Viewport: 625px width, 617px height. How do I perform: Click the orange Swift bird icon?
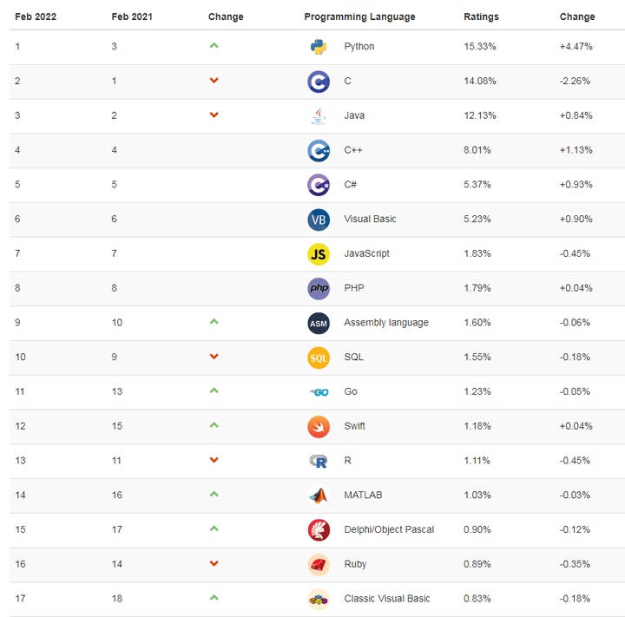coord(319,426)
